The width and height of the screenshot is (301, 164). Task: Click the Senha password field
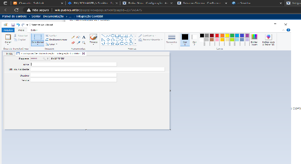74,80
